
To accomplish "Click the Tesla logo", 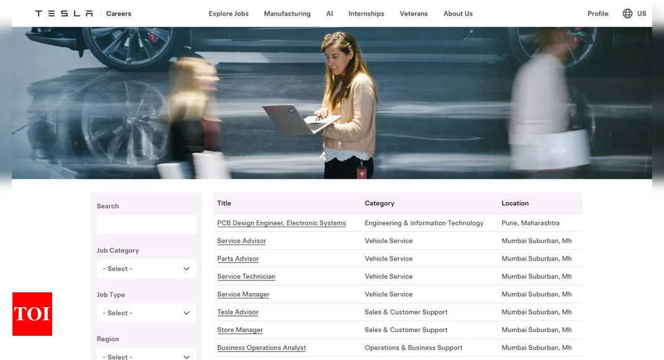I will pos(64,14).
